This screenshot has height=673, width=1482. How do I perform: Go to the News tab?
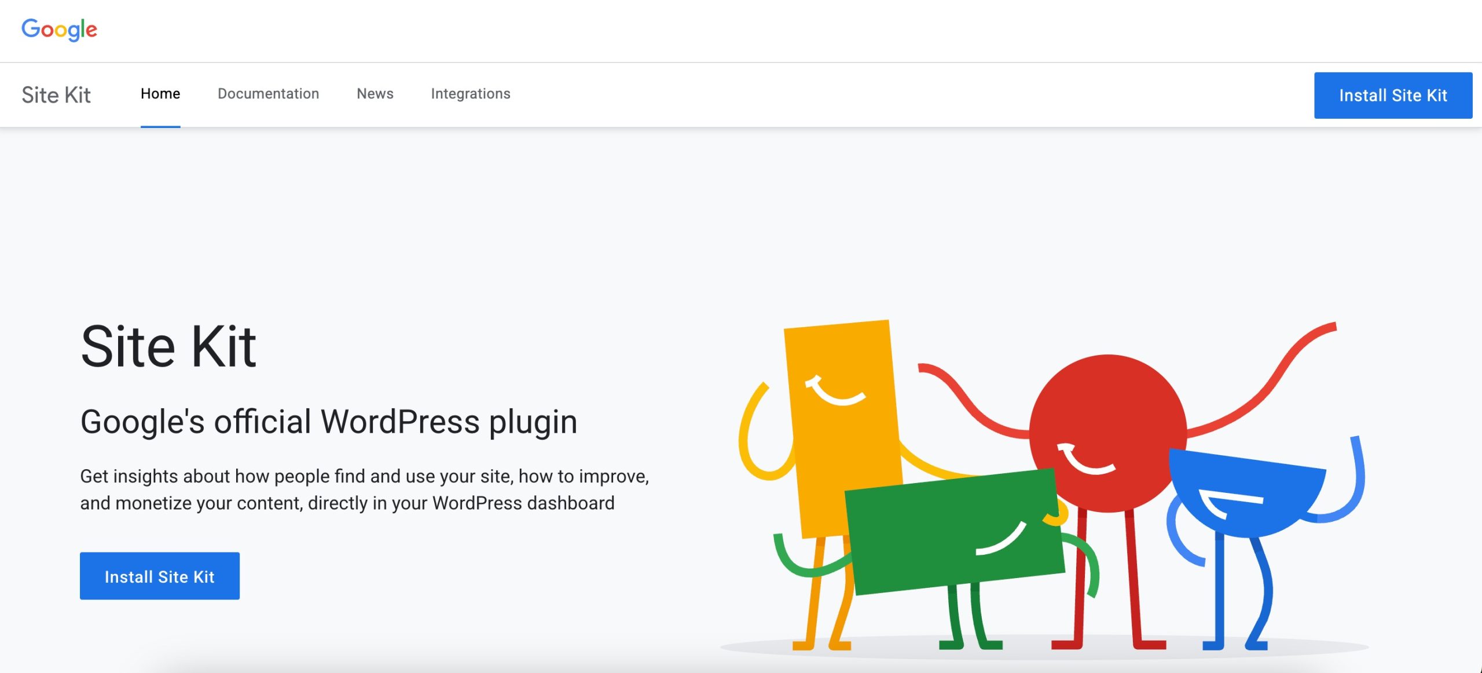(375, 94)
